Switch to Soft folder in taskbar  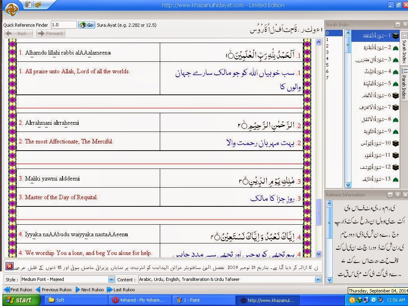tap(75, 300)
